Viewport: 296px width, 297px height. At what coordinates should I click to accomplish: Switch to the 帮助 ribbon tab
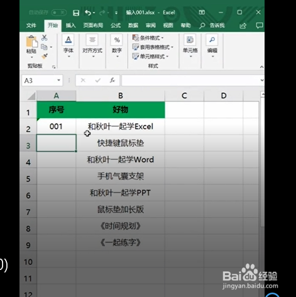pos(185,26)
